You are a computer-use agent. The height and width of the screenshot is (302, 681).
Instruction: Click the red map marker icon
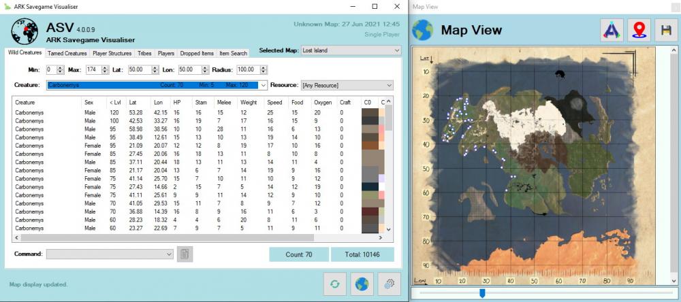coord(638,30)
